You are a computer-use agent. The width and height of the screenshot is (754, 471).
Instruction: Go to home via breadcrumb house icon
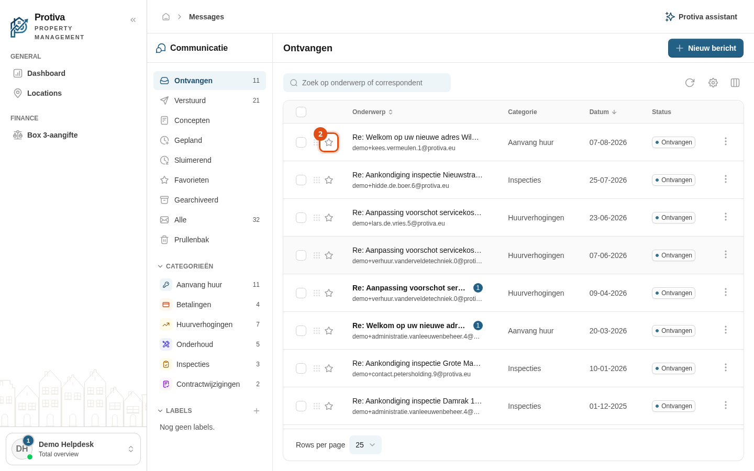(166, 17)
